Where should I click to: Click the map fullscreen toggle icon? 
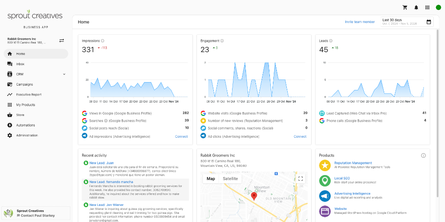tap(301, 179)
